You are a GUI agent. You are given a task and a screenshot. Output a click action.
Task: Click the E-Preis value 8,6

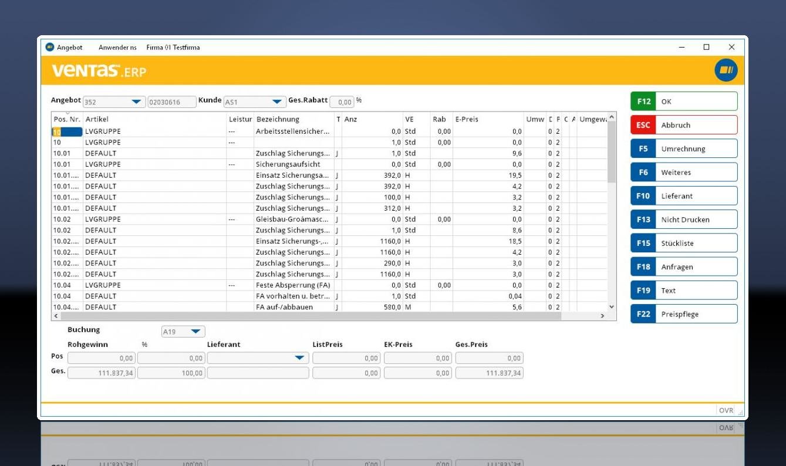pyautogui.click(x=488, y=230)
